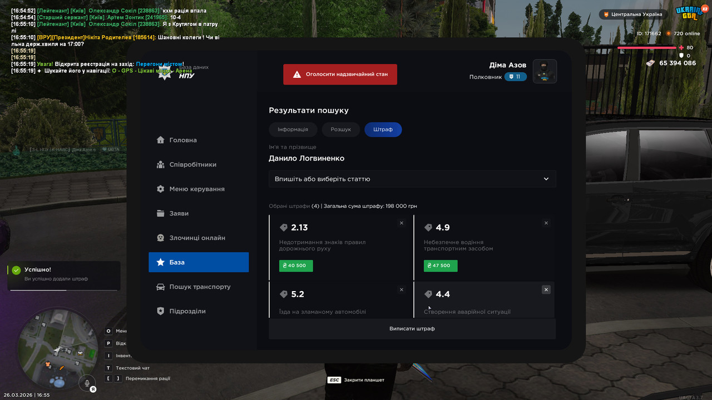This screenshot has width=712, height=400.
Task: Click the microphone icon near minimap
Action: pyautogui.click(x=87, y=382)
